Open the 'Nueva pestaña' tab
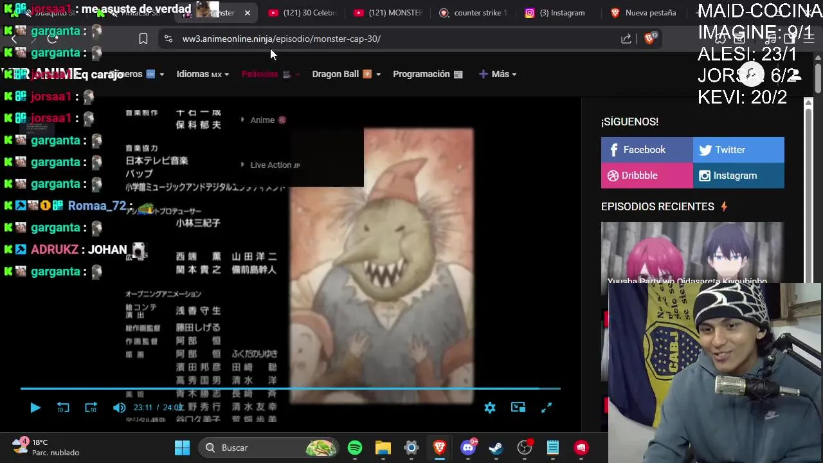This screenshot has height=463, width=823. (644, 13)
